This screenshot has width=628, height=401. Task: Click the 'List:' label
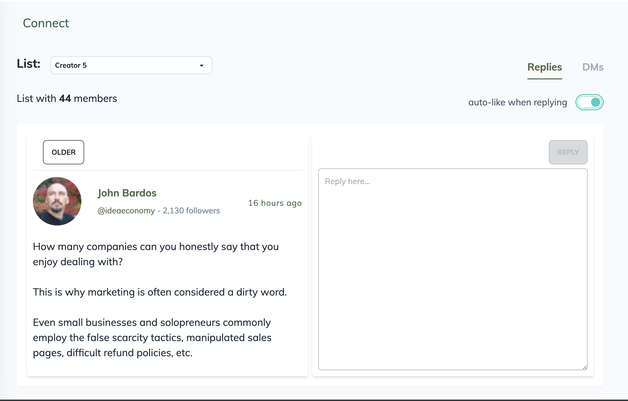click(29, 64)
